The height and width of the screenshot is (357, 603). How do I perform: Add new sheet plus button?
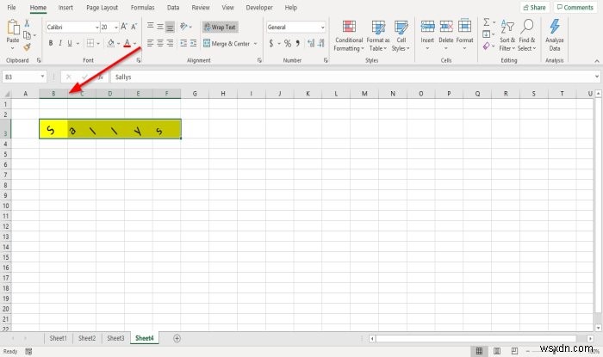point(177,338)
